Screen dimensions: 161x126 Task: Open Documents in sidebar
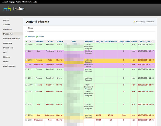tap(8, 48)
